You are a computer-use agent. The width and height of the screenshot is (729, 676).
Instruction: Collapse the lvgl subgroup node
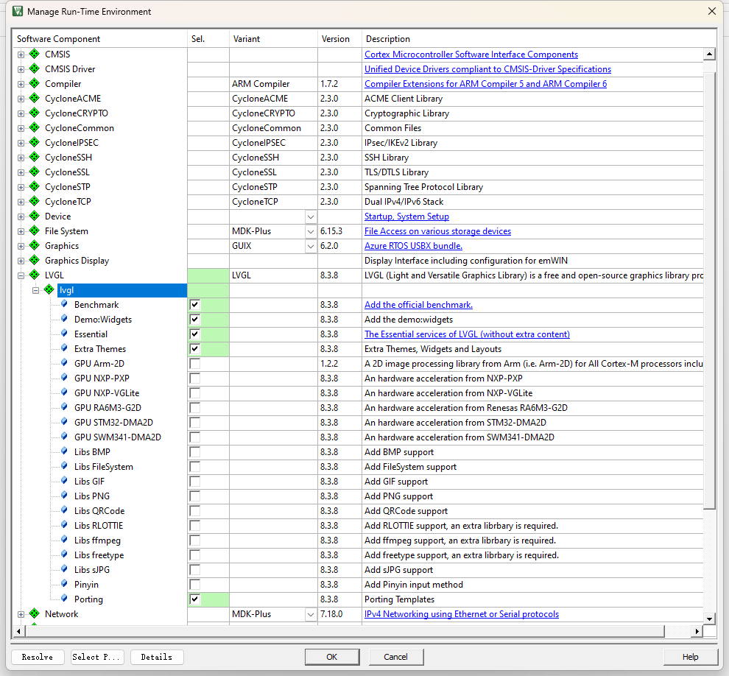pyautogui.click(x=36, y=291)
